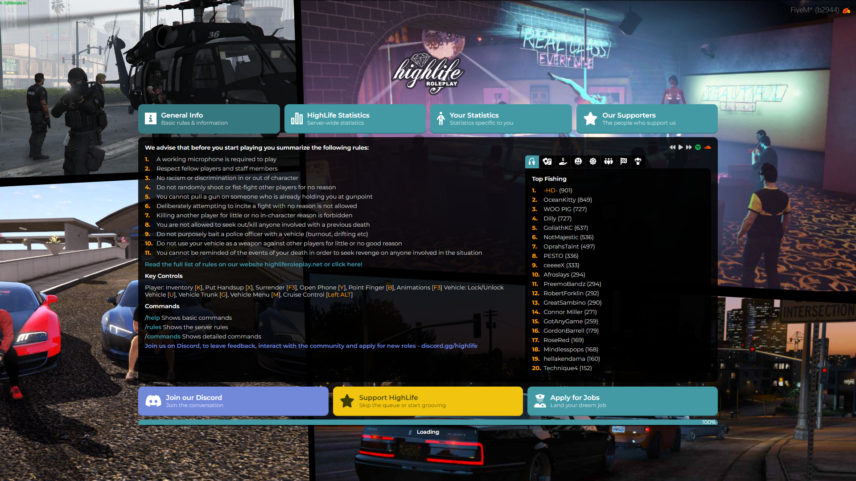Click Join our Discord button
Screen dimensions: 856x481
233,401
